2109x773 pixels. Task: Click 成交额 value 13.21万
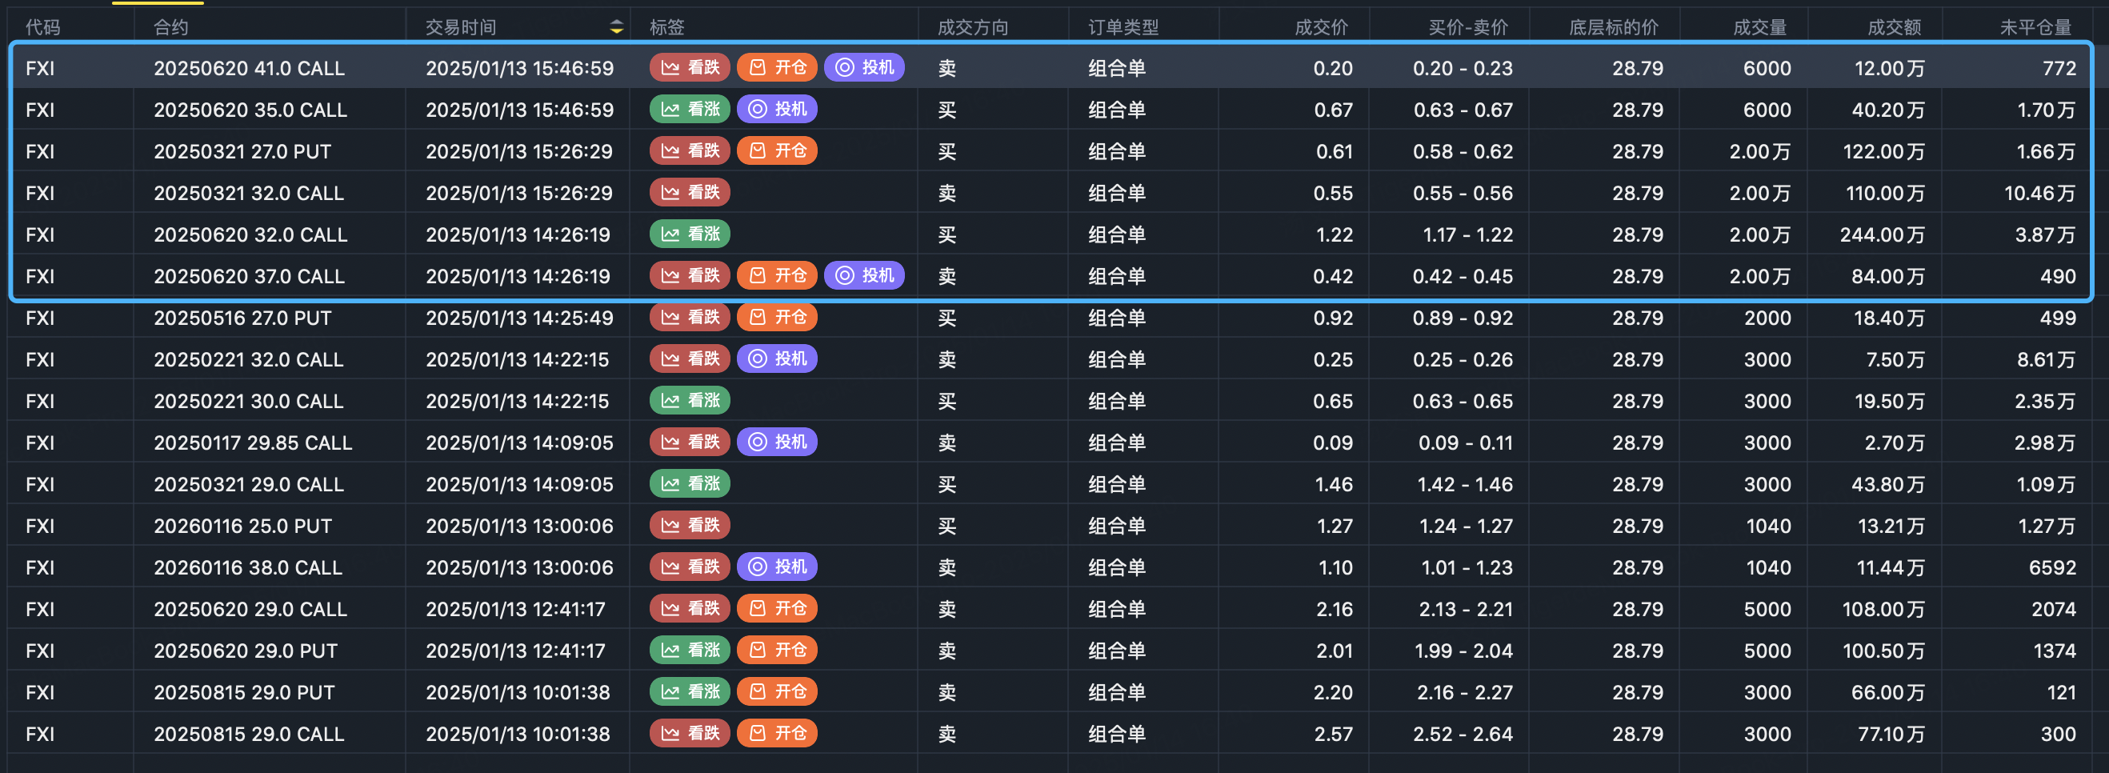[1891, 526]
